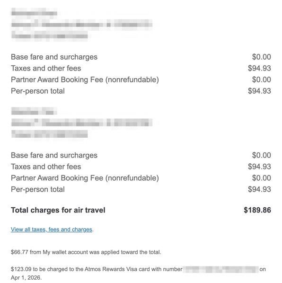
Task: Click the Total charges for air travel heading
Action: click(x=58, y=210)
